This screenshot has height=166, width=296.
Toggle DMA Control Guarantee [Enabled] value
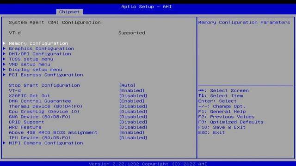pyautogui.click(x=131, y=101)
